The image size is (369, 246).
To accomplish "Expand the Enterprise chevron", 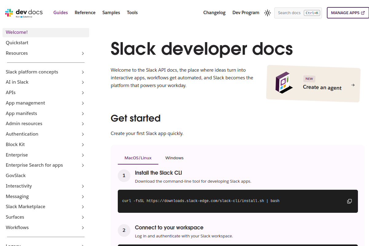I will click(x=83, y=155).
